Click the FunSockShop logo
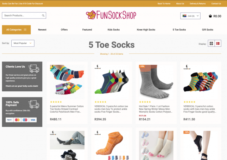Screen dimensions: 227x160 [111, 15]
